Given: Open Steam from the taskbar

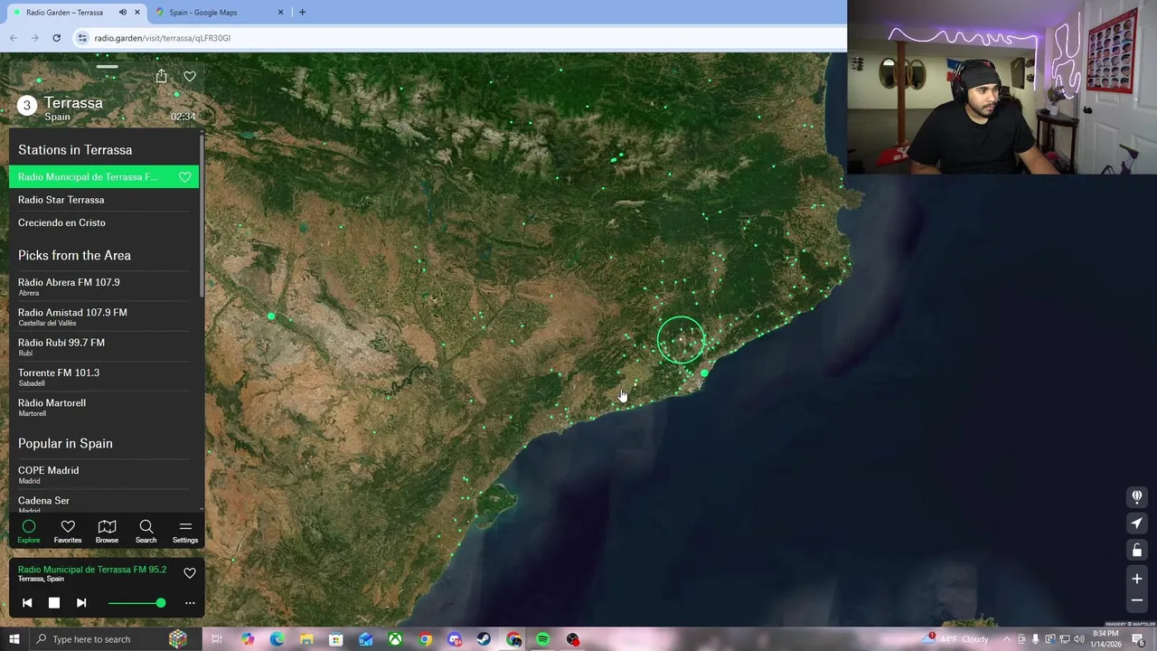Looking at the screenshot, I should (x=484, y=639).
